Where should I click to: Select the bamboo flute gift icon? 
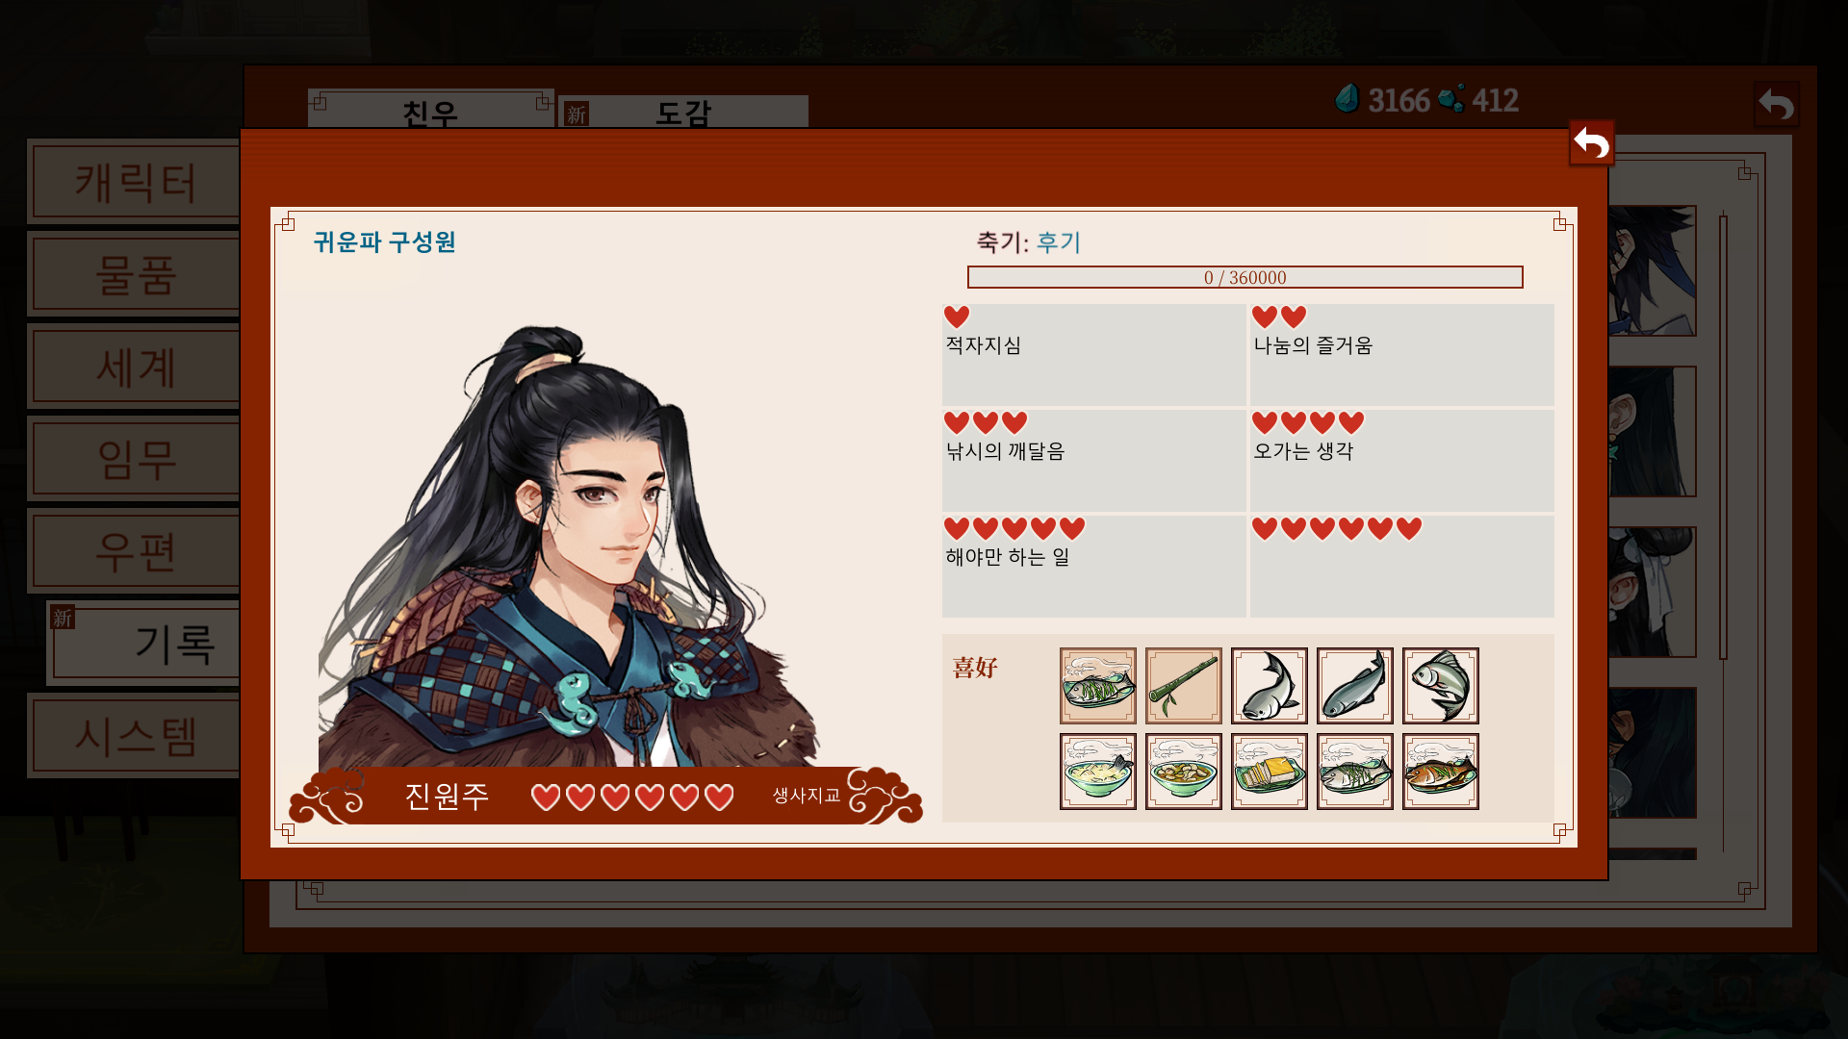point(1183,686)
